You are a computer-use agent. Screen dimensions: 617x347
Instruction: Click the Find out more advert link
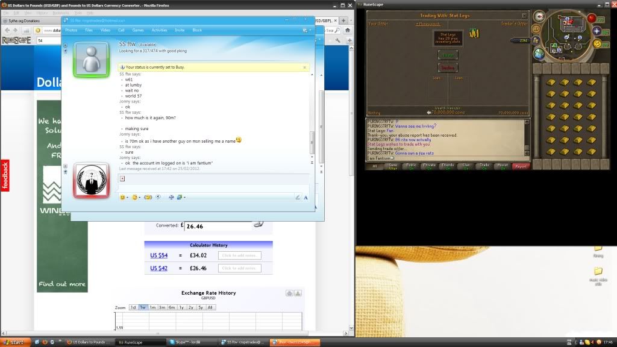coord(62,284)
